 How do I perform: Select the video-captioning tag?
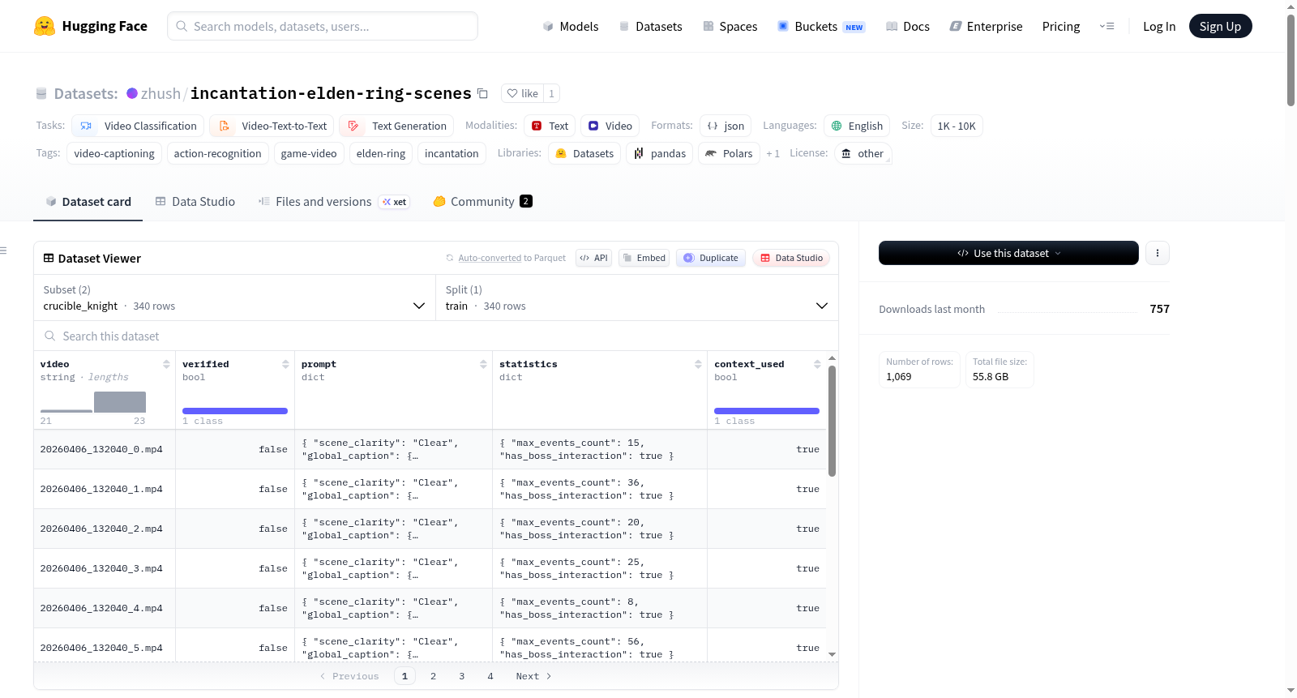click(114, 153)
